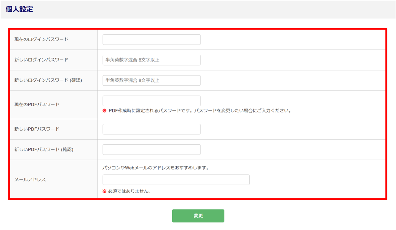Select the 新しいログインパスワード (確認) input box
This screenshot has width=396, height=230.
coord(151,80)
